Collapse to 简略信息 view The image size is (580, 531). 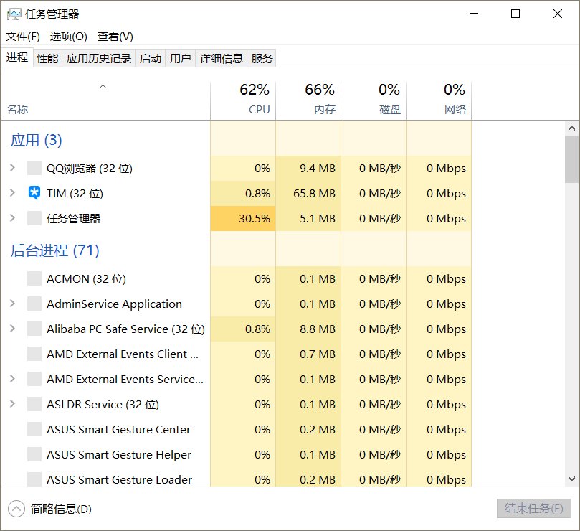[57, 508]
